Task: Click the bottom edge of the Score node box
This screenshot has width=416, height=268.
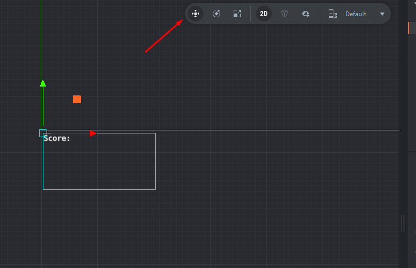Action: coord(99,189)
